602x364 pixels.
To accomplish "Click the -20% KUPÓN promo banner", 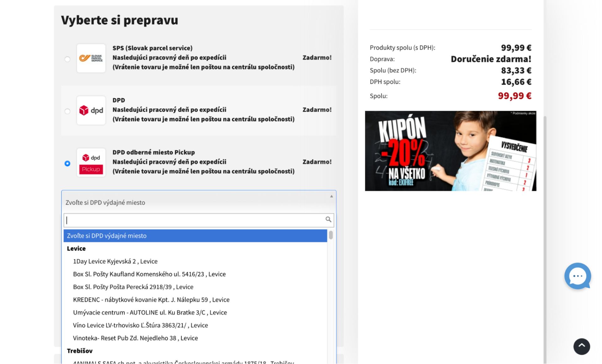I will [451, 151].
